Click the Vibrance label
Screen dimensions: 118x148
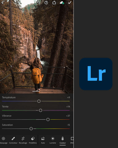pos(7,116)
